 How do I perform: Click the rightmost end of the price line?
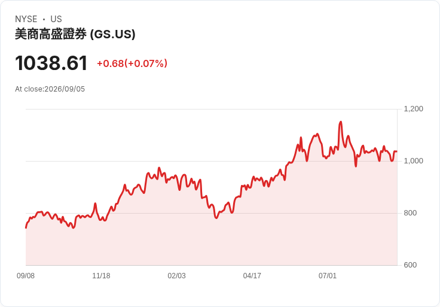[396, 151]
